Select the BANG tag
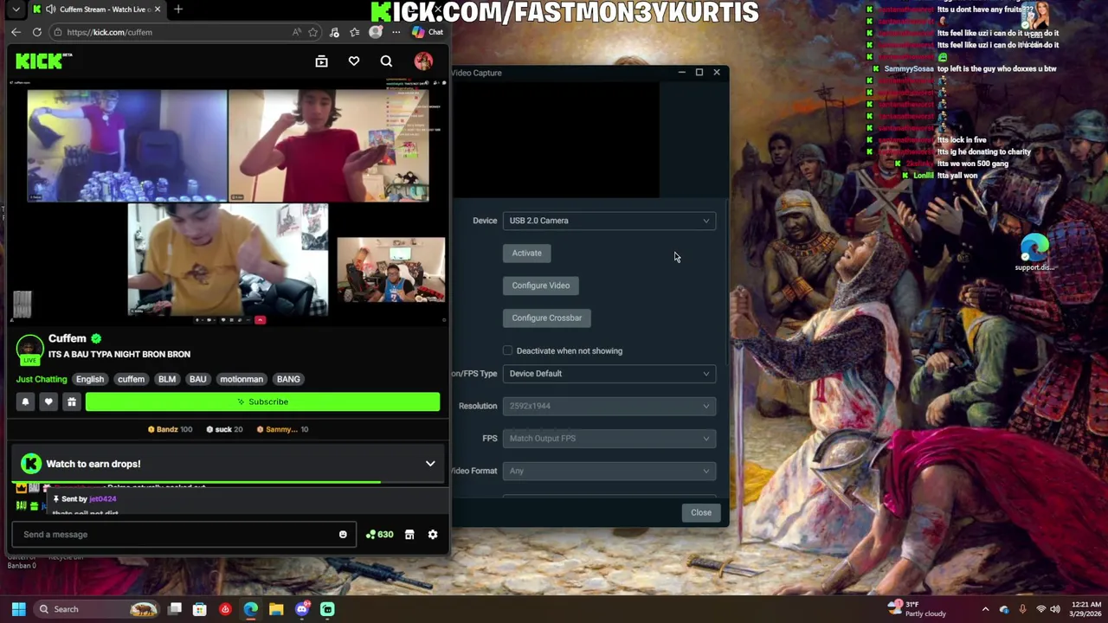 click(x=288, y=379)
